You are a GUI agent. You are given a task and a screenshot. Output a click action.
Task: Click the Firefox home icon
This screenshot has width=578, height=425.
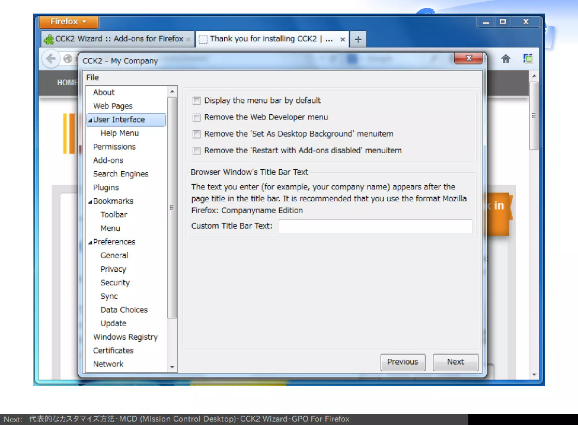(x=505, y=59)
